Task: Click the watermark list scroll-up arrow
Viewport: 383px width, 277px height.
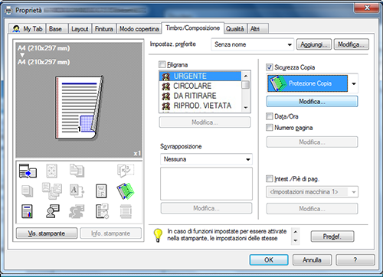Action: [246, 76]
